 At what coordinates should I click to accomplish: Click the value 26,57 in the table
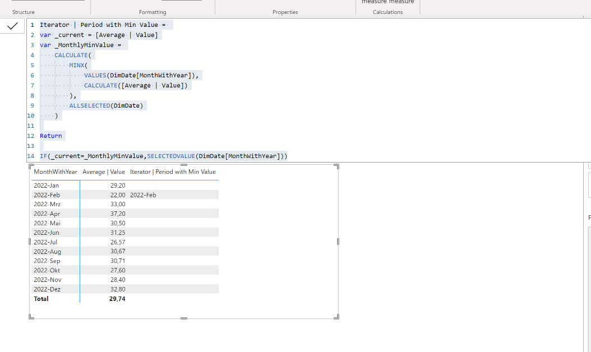[x=118, y=242]
